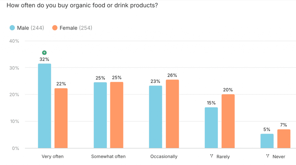Toggle the Male series legend label
The image size is (296, 165).
(23, 28)
